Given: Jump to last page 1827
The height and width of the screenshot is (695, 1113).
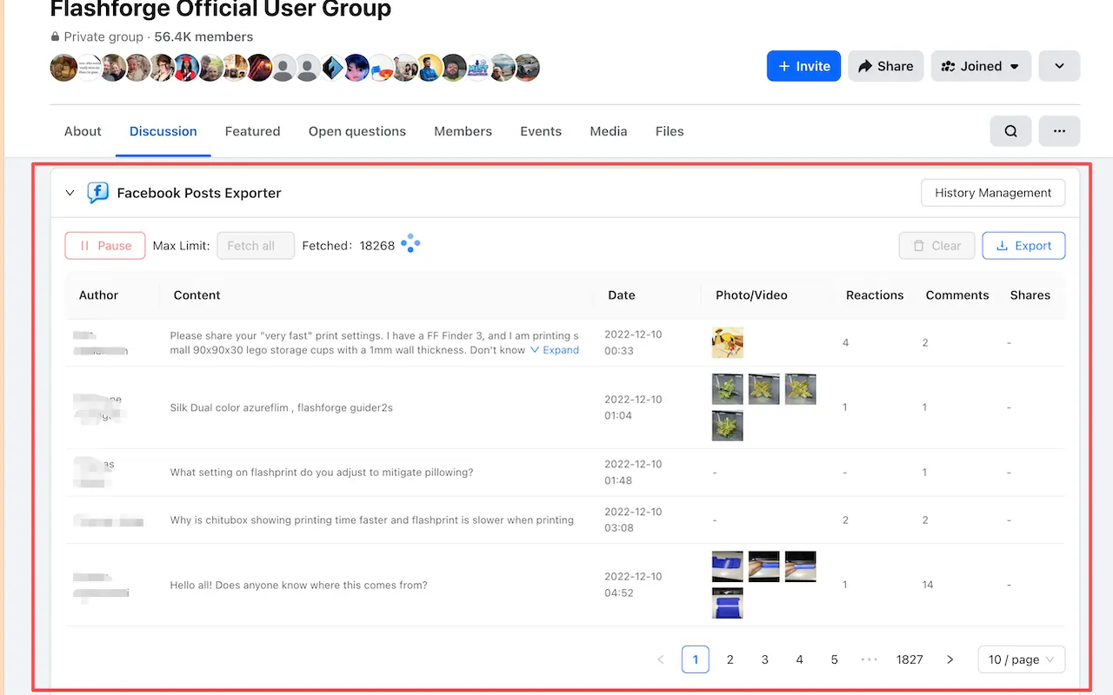Looking at the screenshot, I should pyautogui.click(x=910, y=659).
